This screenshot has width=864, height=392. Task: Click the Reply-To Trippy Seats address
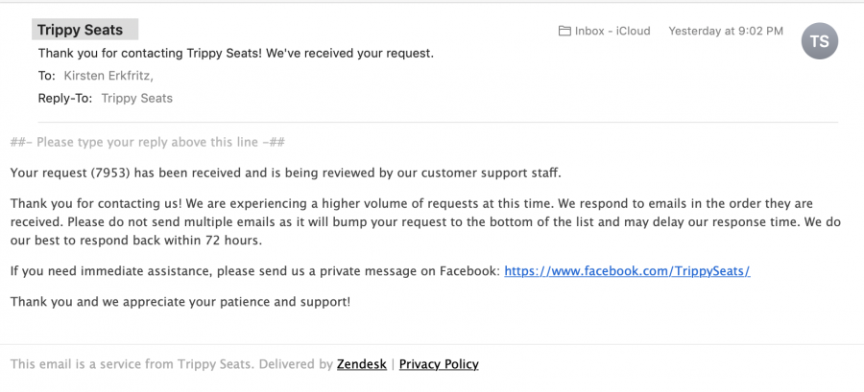point(136,99)
